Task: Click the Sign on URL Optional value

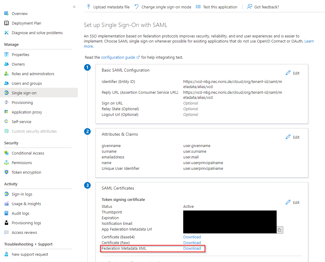Action: [191, 103]
